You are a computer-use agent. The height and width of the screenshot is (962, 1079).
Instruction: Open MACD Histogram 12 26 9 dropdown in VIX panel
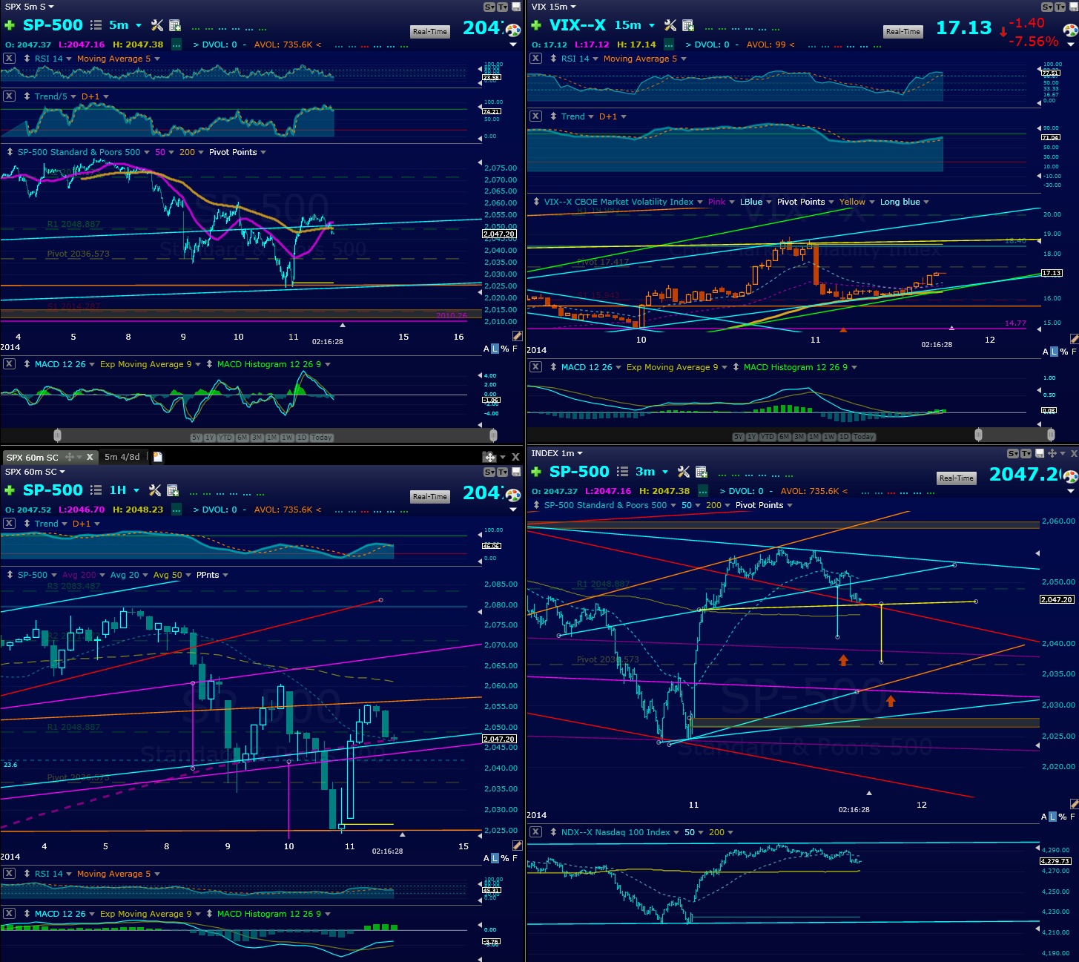854,367
